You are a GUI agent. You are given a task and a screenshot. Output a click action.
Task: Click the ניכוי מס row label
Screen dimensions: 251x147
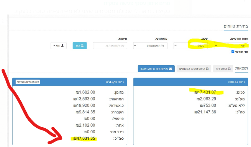(x=117, y=132)
